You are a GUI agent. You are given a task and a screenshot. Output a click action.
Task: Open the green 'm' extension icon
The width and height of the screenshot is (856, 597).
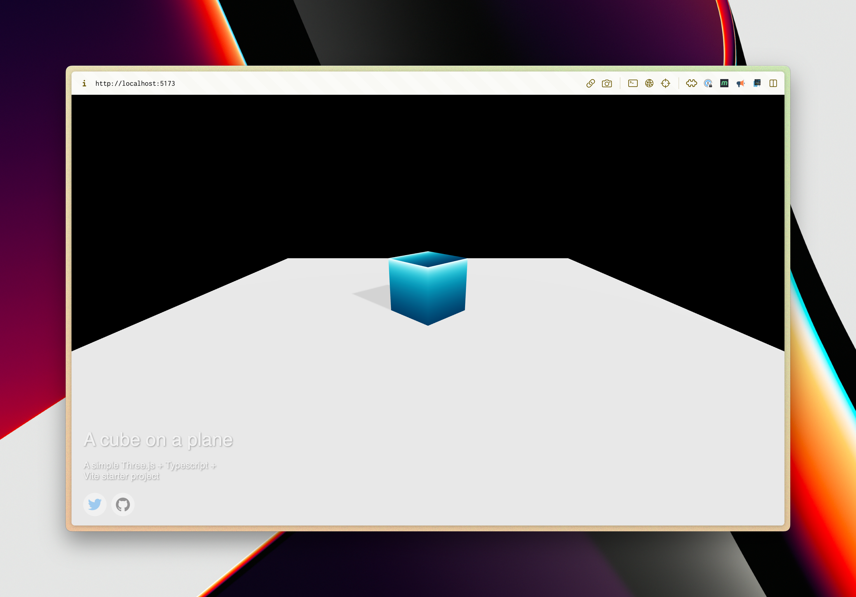point(724,83)
